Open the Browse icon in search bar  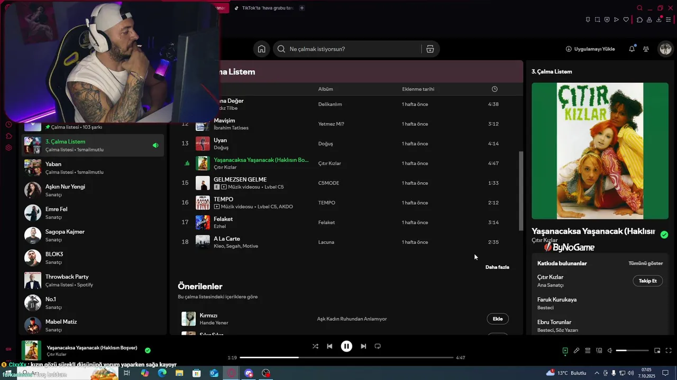pos(430,49)
